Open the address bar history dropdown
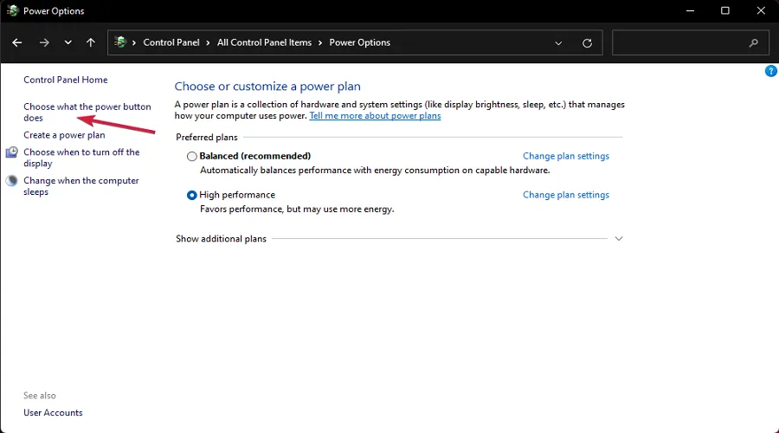The width and height of the screenshot is (779, 433). 558,42
